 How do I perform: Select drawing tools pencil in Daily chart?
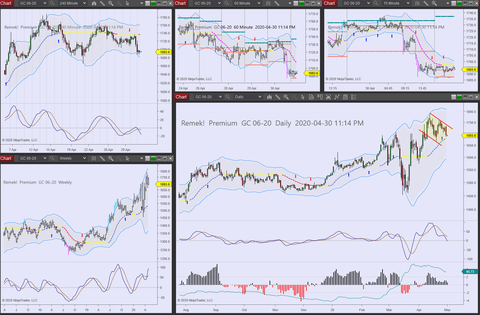[x=278, y=97]
